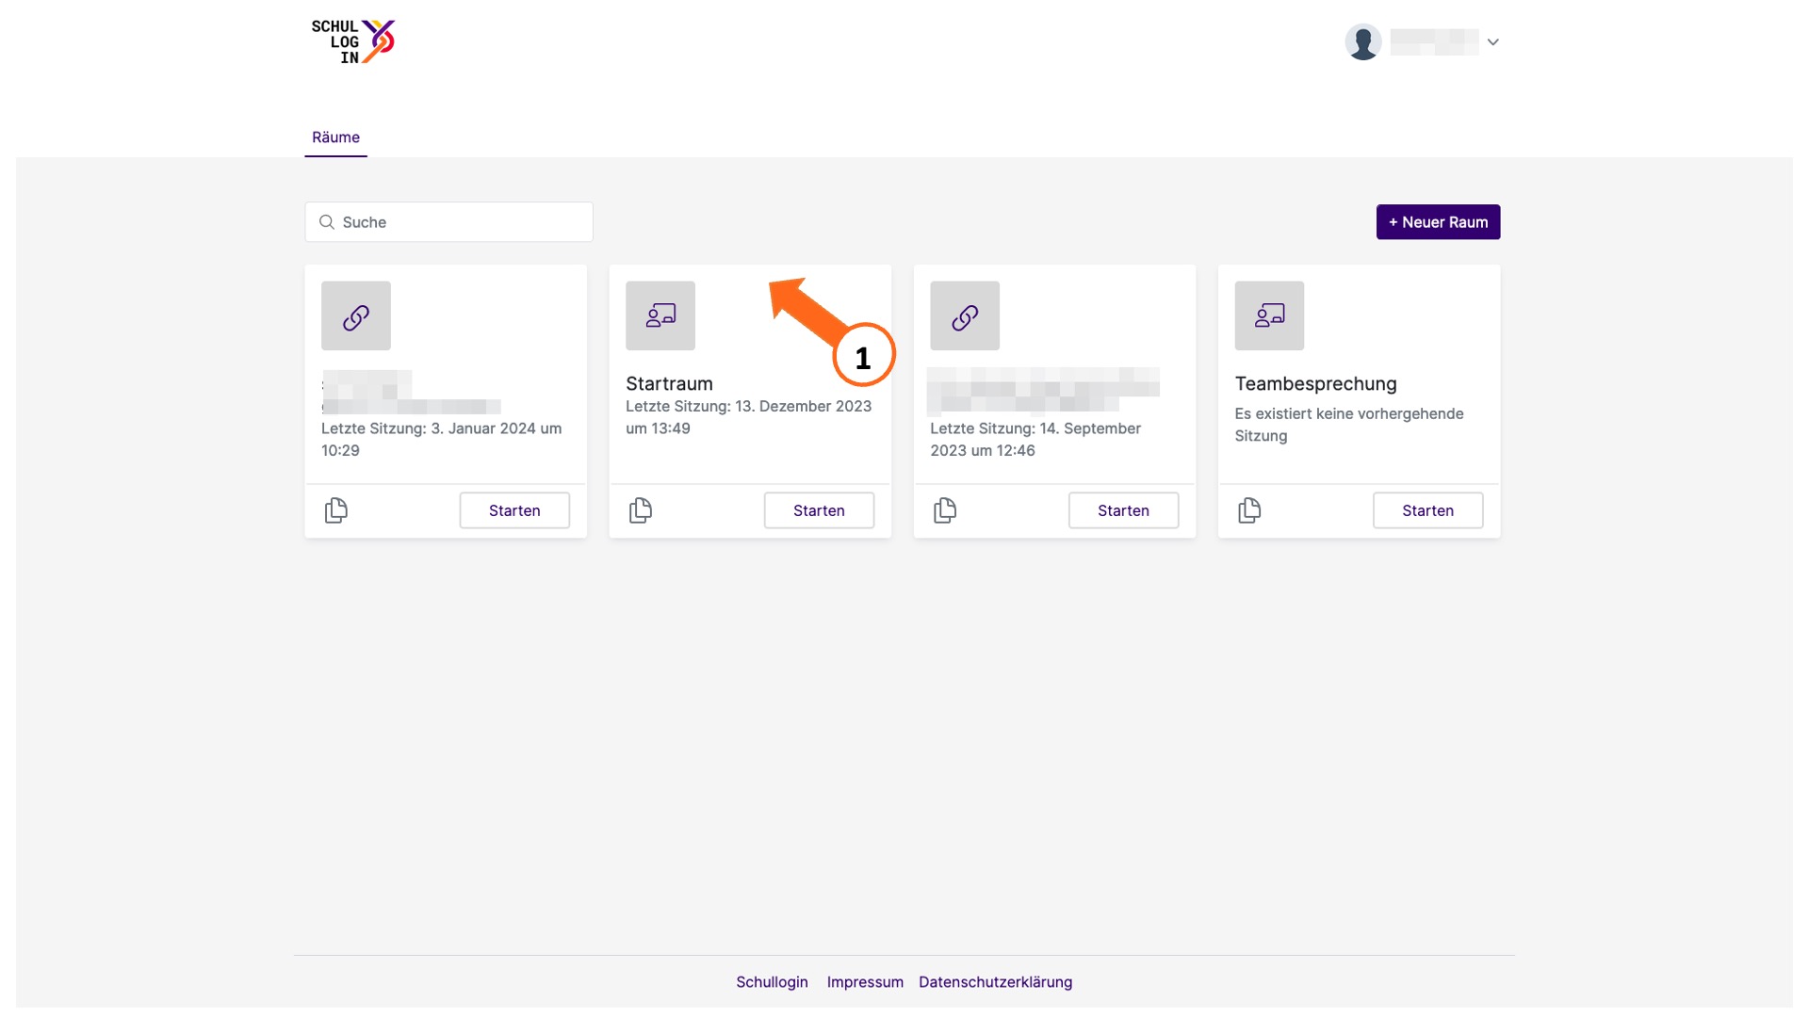Switch to the Räume tab
The image size is (1809, 1017).
(335, 137)
